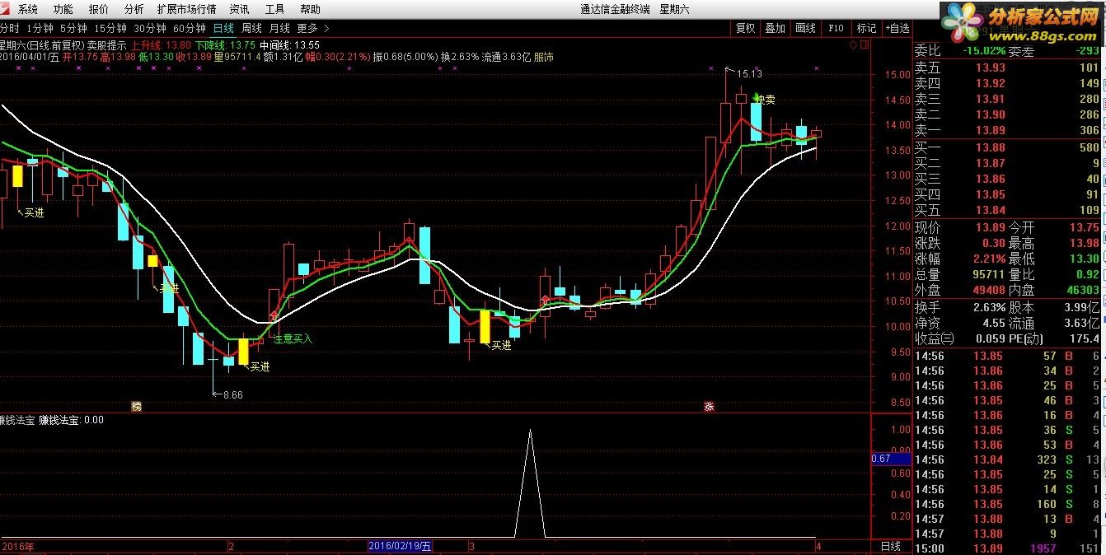The image size is (1106, 555).
Task: Open the 分析 menu
Action: coord(134,9)
